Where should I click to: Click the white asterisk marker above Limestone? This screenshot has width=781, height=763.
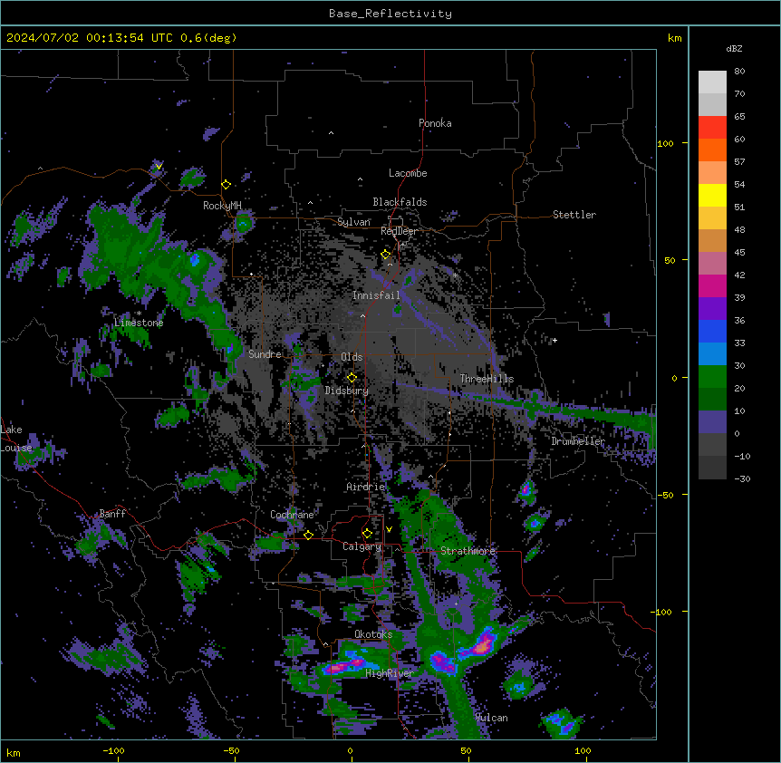click(139, 314)
